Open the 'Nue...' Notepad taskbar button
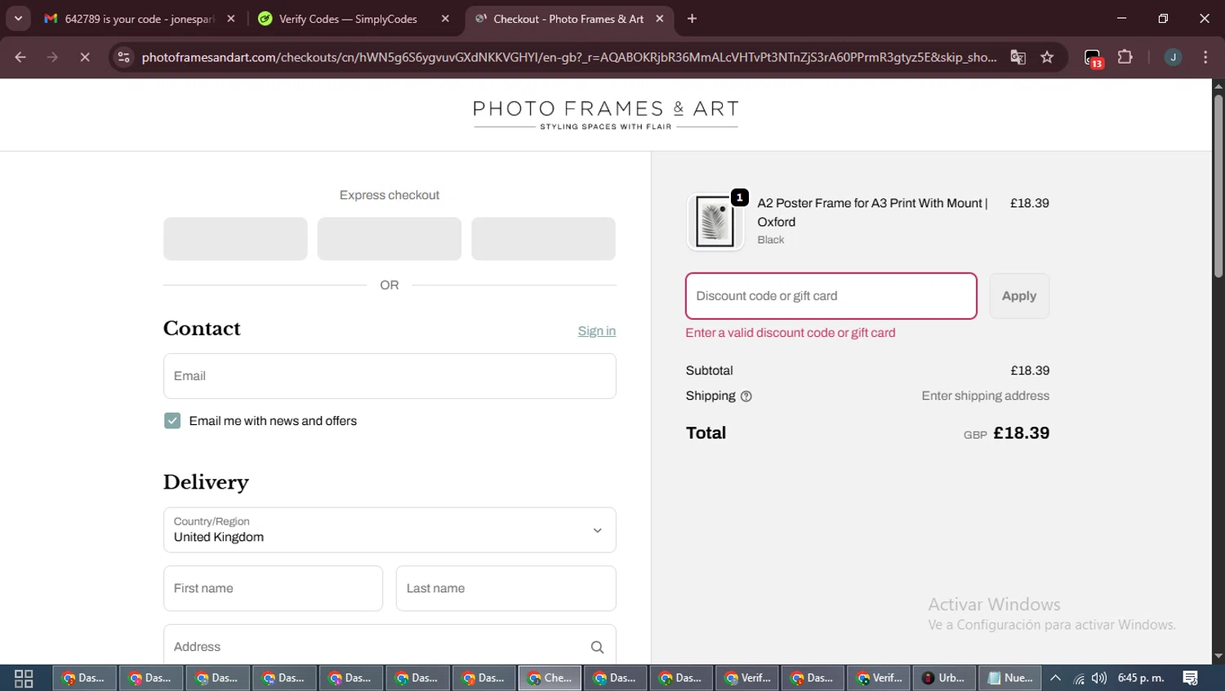Screen dimensions: 1225x691 1010,678
